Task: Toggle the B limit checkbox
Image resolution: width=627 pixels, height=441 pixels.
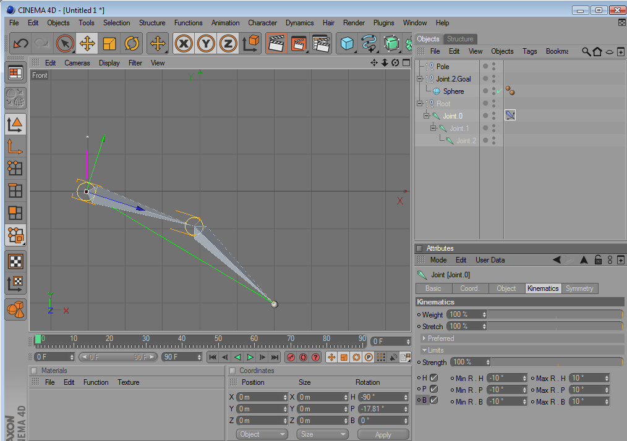Action: click(x=434, y=400)
